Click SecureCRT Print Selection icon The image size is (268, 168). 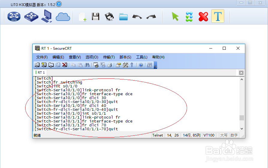click(103, 65)
